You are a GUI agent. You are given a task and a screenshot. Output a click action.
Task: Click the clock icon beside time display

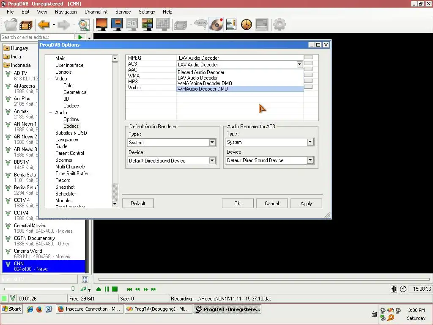coord(403,289)
